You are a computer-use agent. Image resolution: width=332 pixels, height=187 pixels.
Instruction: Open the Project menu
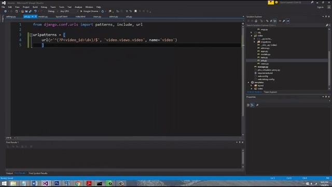tap(26, 7)
